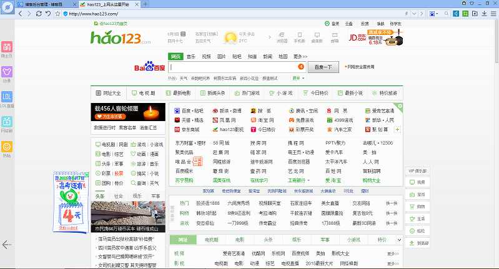This screenshot has width=499, height=269.
Task: Open the news photo of coins and truck
Action: click(x=128, y=217)
